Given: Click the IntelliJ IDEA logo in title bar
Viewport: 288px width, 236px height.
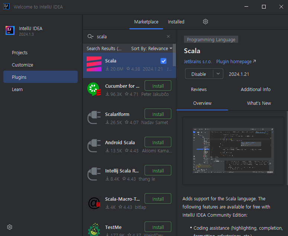Looking at the screenshot, I should coord(6,6).
